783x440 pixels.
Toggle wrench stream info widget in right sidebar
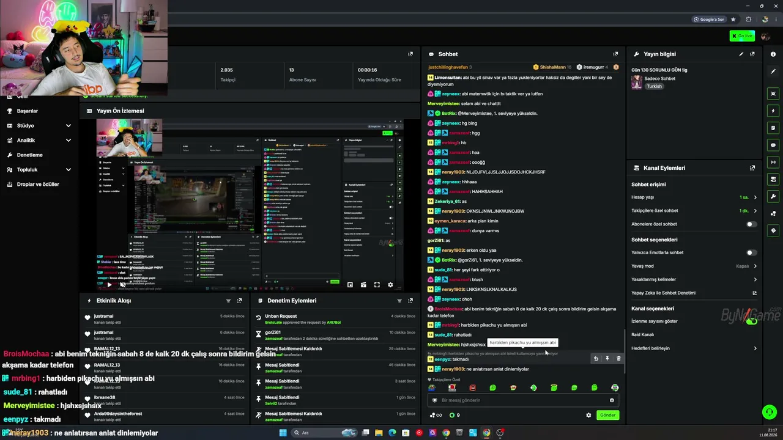coord(773,196)
